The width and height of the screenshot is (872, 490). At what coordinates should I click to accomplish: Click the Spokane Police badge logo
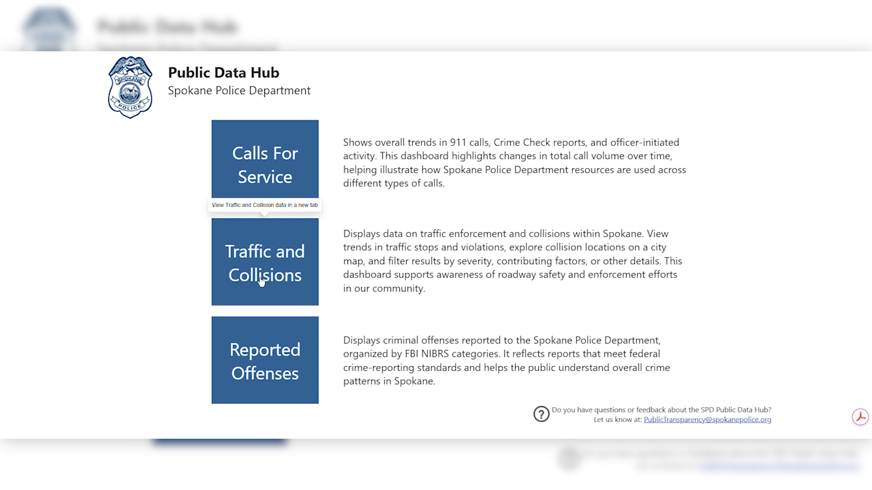coord(130,87)
